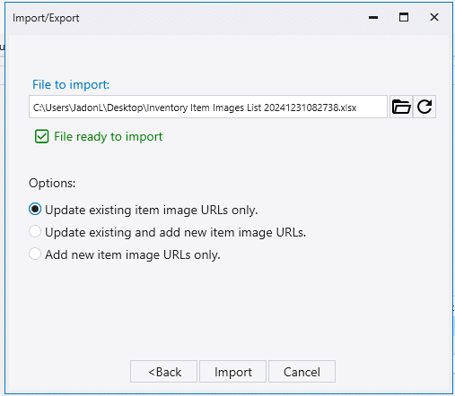The image size is (455, 396).
Task: Cancel the import wizard
Action: click(302, 372)
